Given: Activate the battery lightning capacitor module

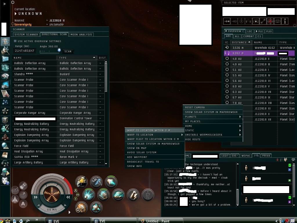Looking at the screenshot, I should tap(133, 195).
